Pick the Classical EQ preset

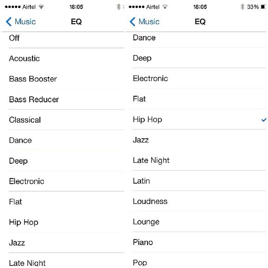[x=25, y=120]
